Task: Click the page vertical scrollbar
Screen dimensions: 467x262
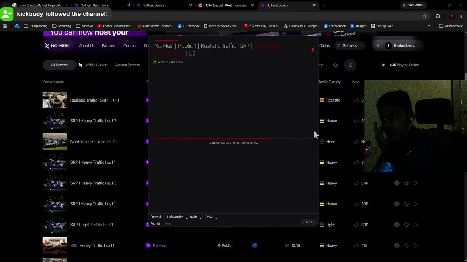Action: click(x=465, y=76)
